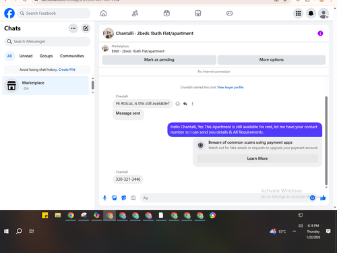The image size is (337, 253).
Task: Open the weather 15°C widget
Action: pyautogui.click(x=278, y=231)
